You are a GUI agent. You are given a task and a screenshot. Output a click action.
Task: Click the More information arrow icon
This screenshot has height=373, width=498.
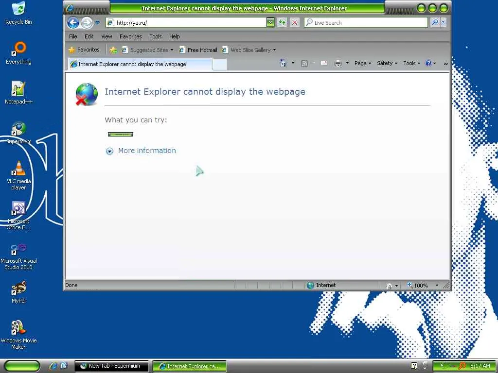click(x=109, y=152)
